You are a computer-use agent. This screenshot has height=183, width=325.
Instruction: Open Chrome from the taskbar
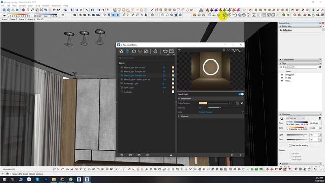[x=62, y=179]
